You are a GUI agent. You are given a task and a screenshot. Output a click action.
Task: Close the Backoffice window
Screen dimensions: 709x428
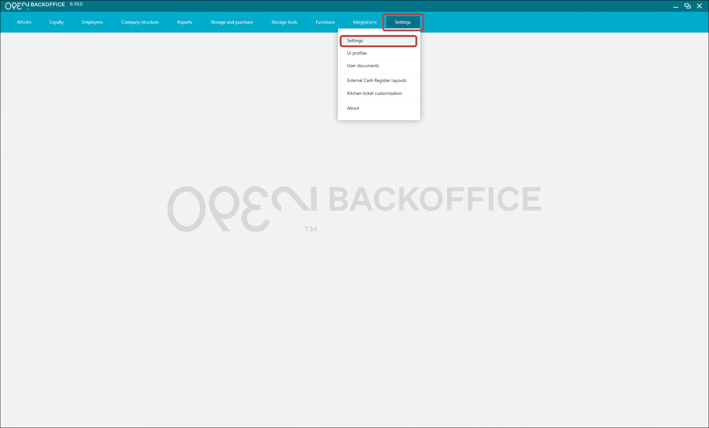click(x=699, y=6)
